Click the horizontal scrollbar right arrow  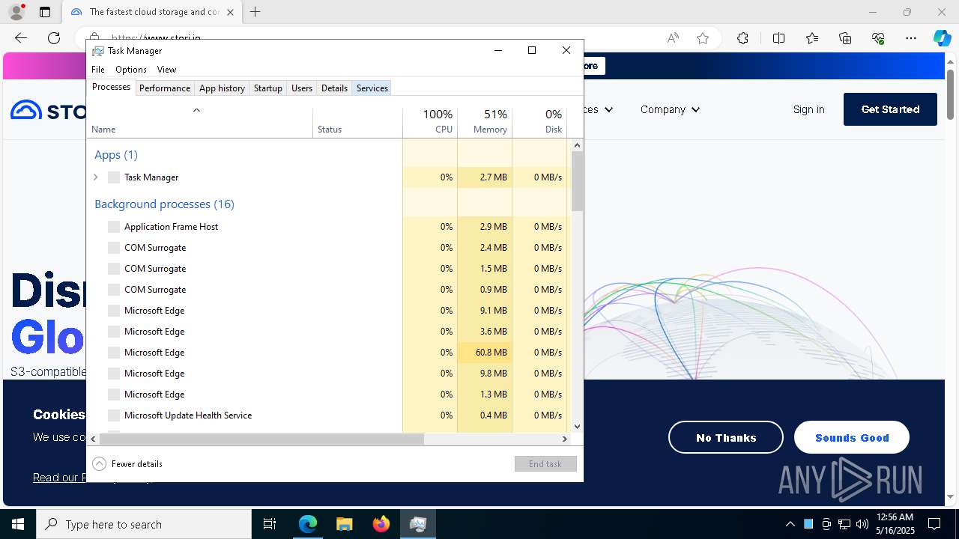pos(565,439)
